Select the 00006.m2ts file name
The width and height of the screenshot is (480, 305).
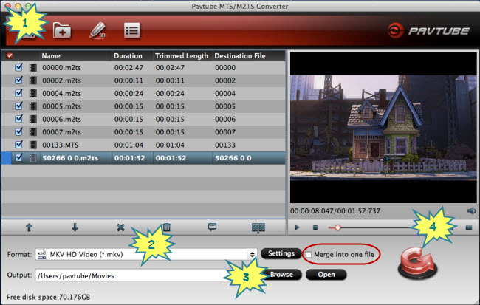pyautogui.click(x=61, y=119)
